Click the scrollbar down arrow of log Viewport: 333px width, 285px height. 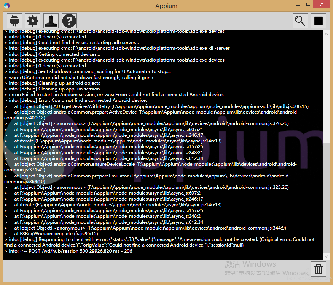(x=326, y=256)
